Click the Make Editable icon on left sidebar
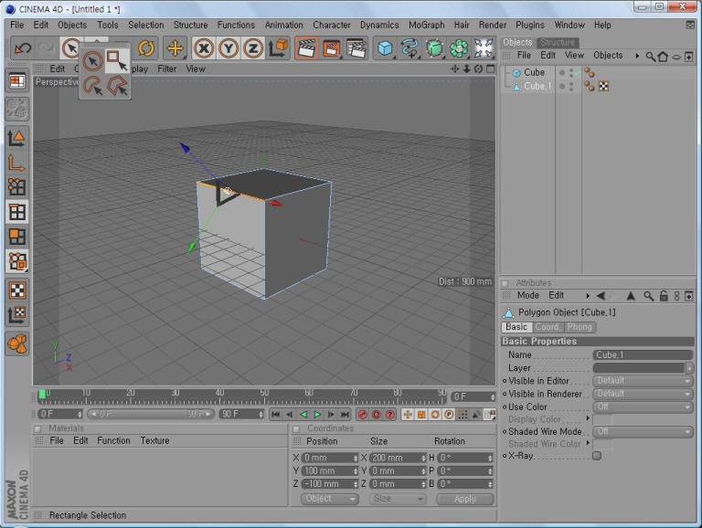The height and width of the screenshot is (528, 702). point(17,109)
